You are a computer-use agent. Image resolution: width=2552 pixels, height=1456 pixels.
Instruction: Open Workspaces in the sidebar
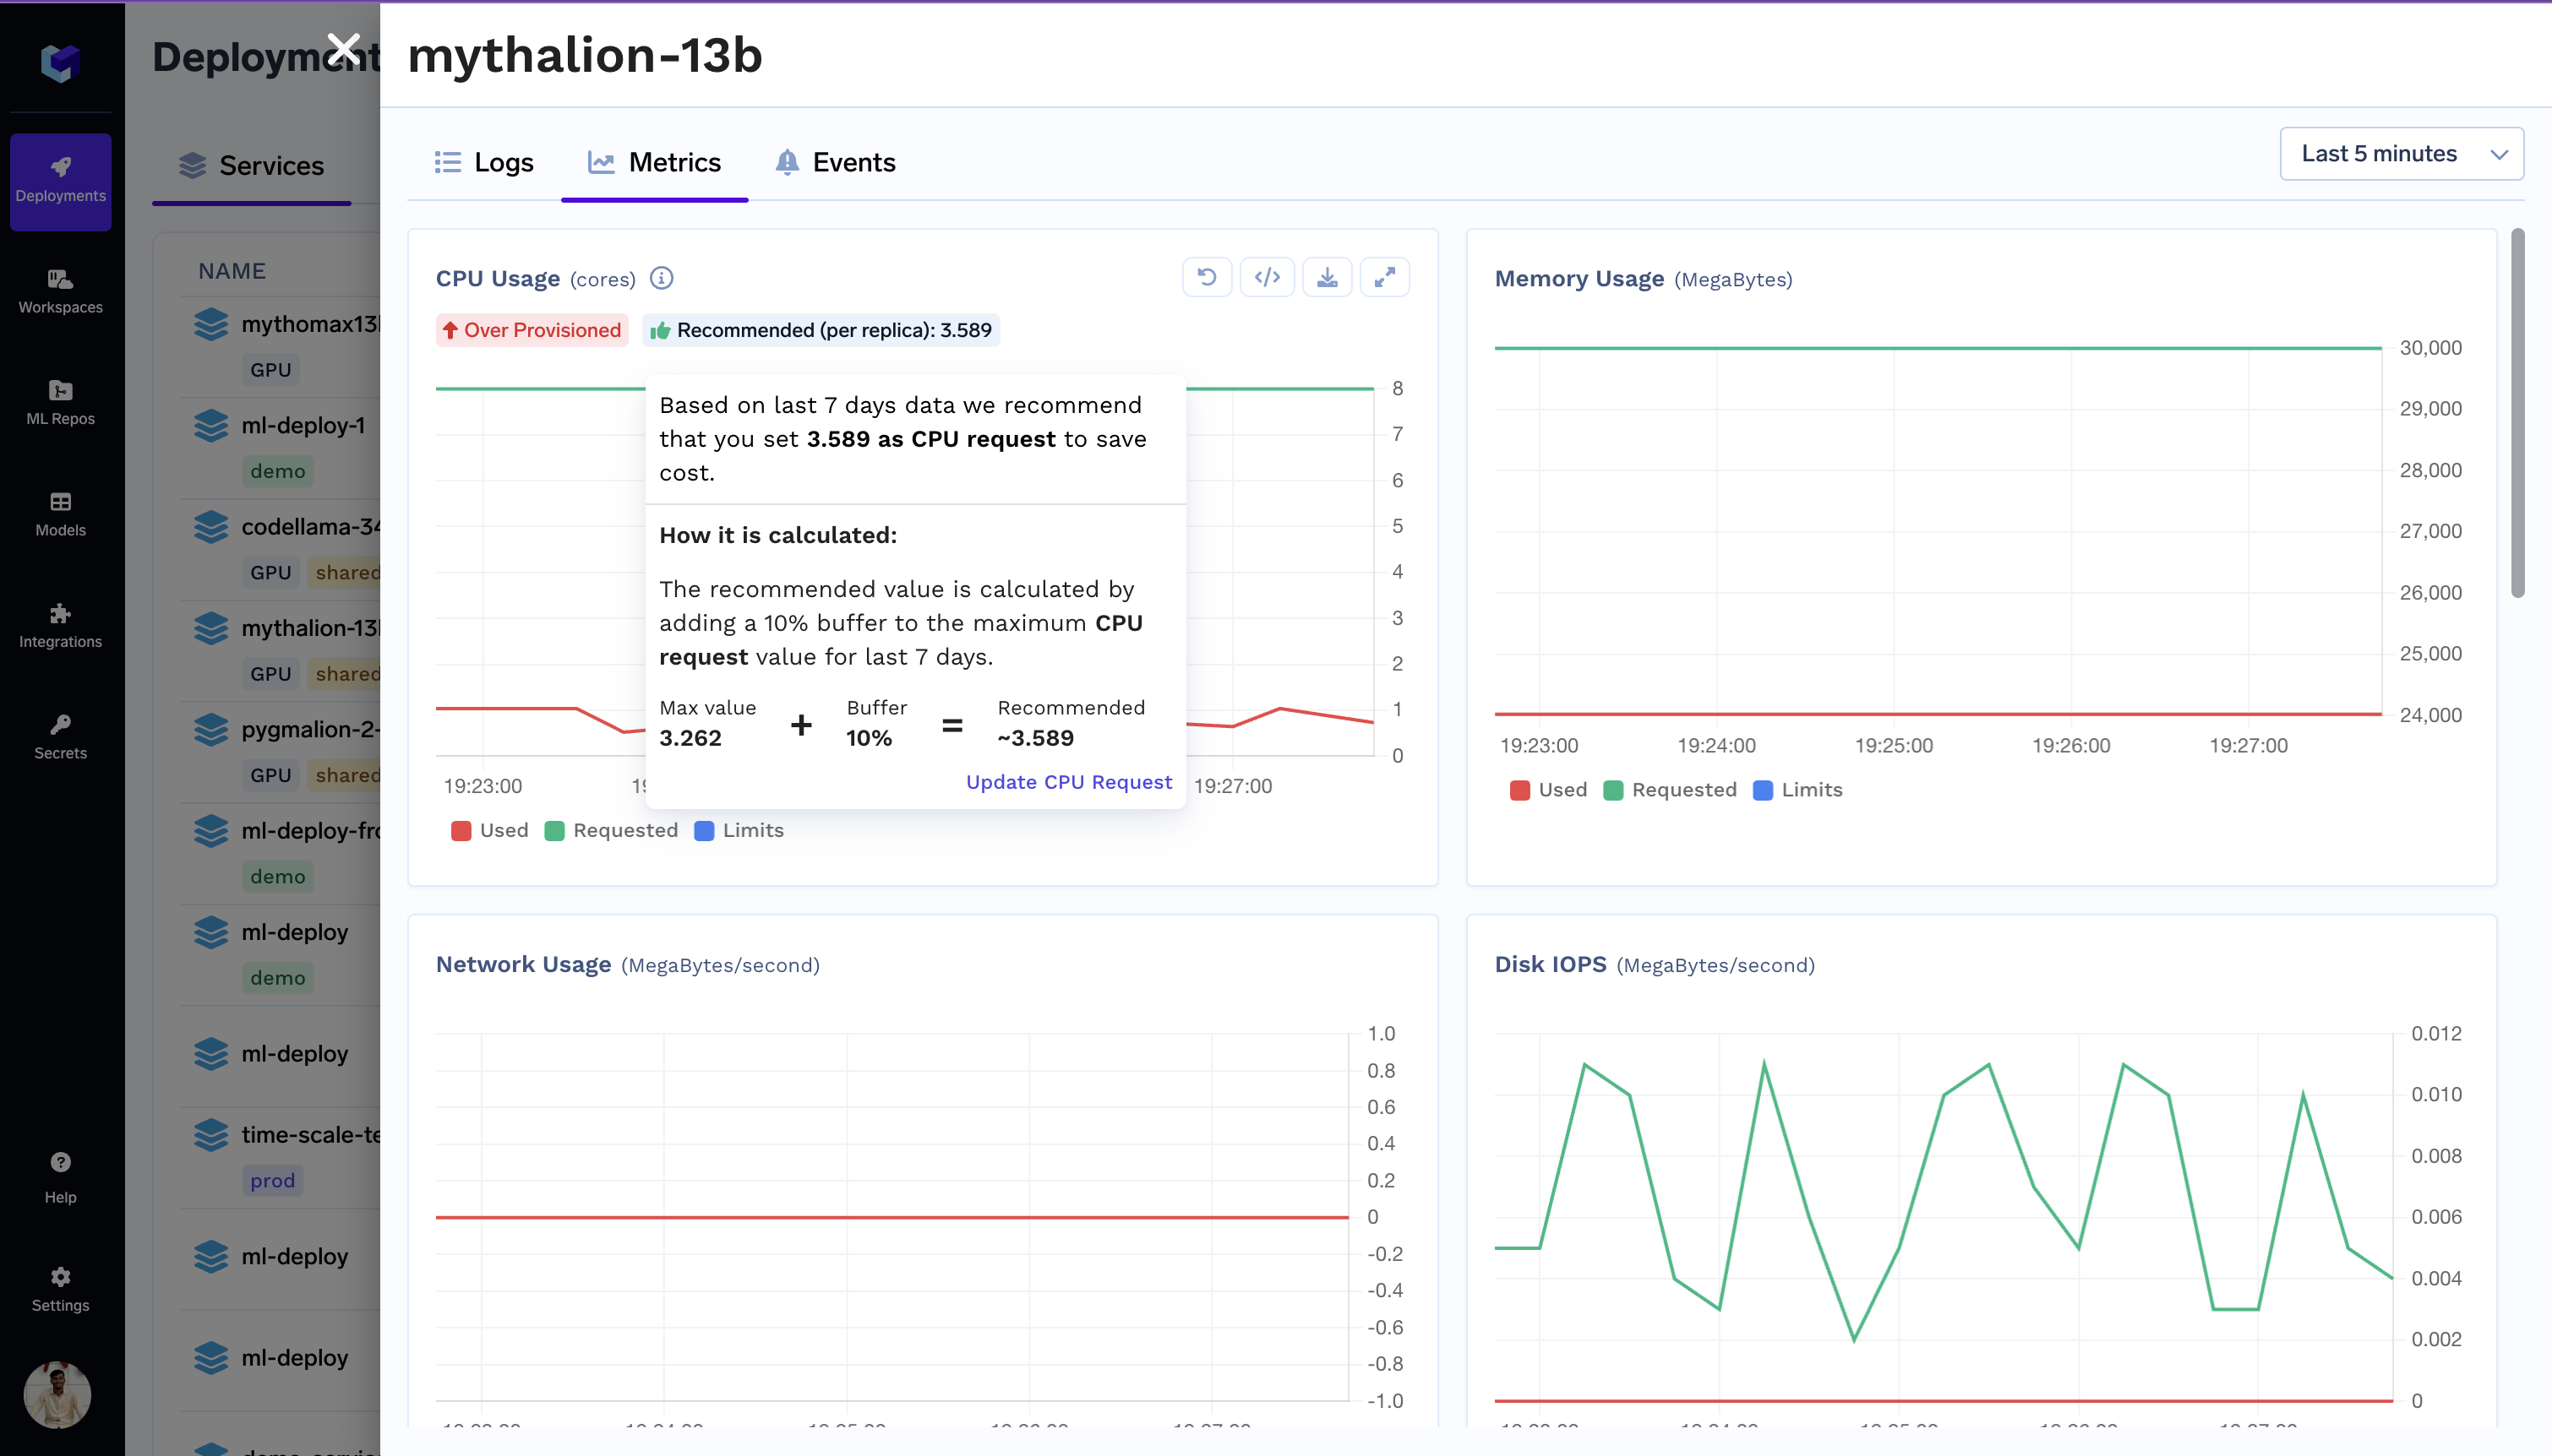(60, 291)
